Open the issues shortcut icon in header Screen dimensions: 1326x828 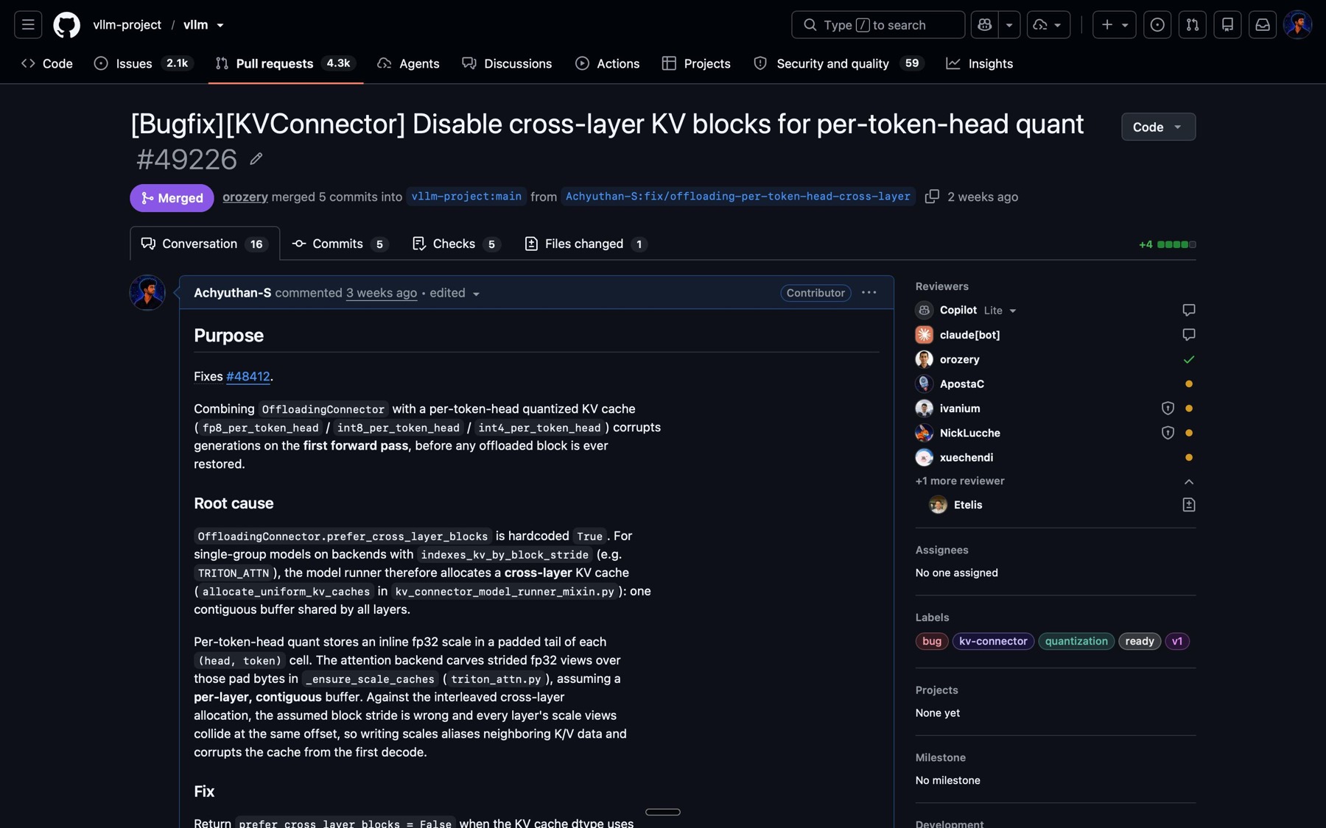(x=1157, y=24)
